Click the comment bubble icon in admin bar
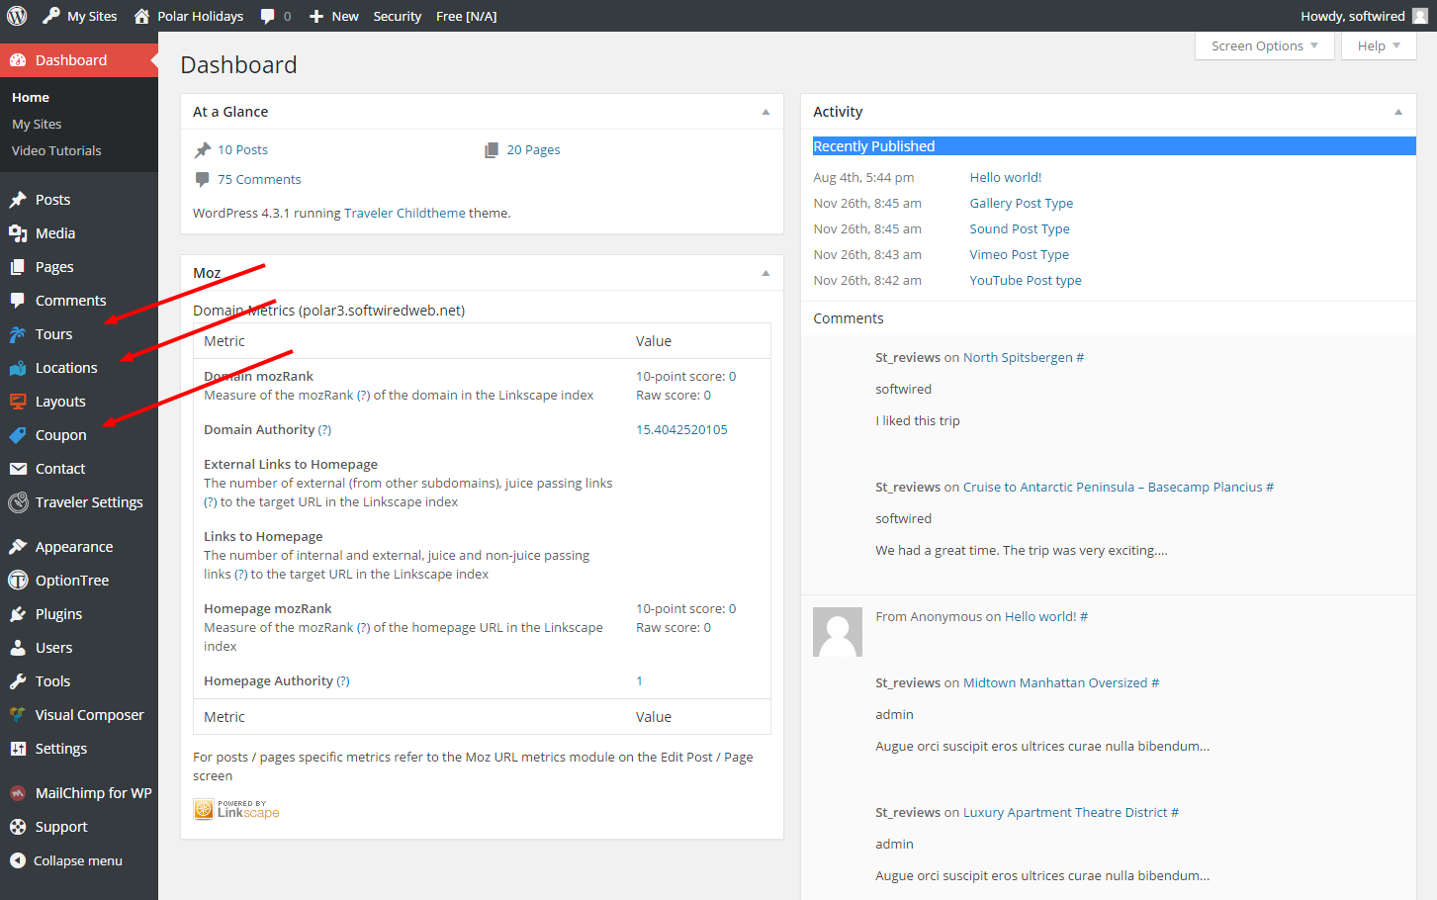The image size is (1437, 900). 268,16
